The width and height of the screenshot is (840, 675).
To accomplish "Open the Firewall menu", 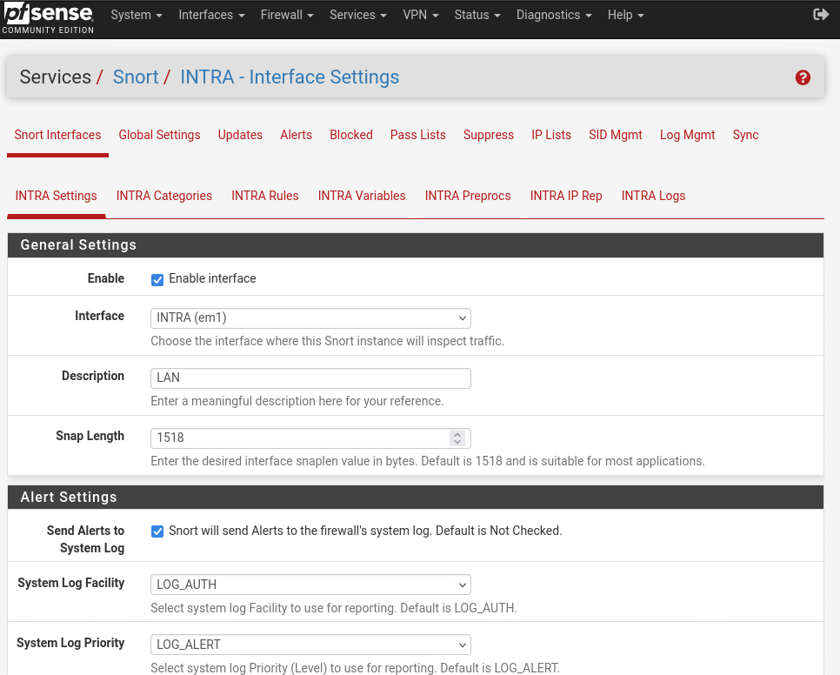I will tap(287, 15).
